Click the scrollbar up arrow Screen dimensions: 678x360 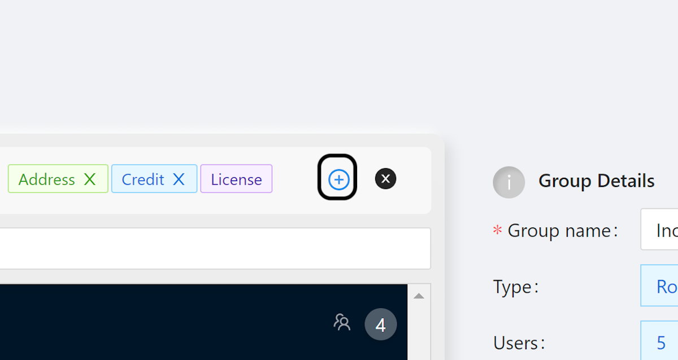(419, 296)
